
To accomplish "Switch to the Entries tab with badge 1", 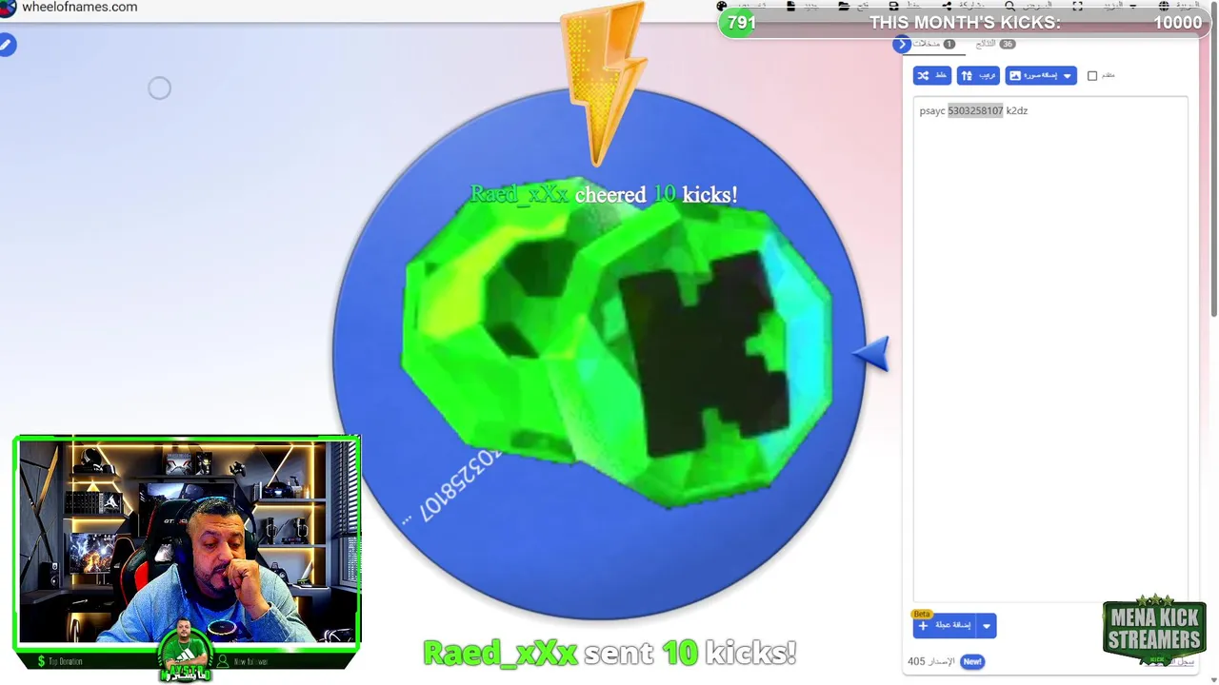I will [x=933, y=44].
